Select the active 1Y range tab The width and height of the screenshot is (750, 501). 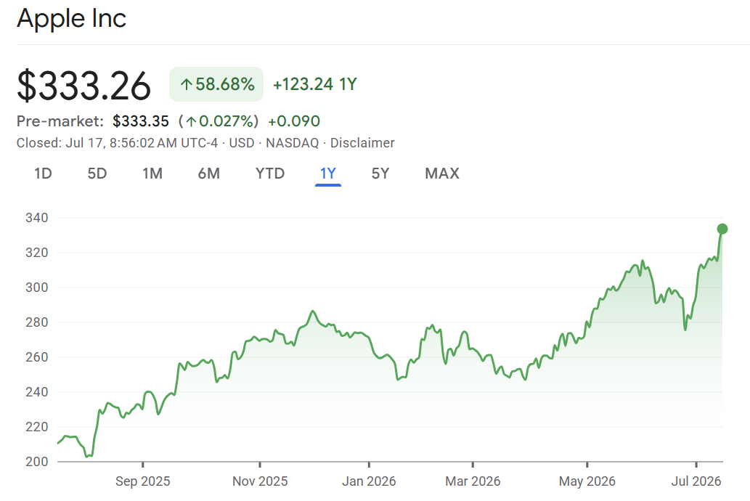click(328, 174)
